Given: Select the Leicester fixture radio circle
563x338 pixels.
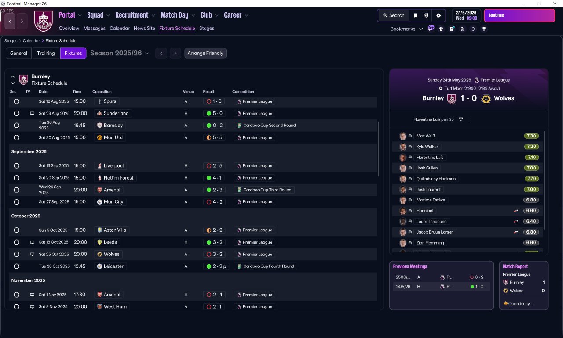Looking at the screenshot, I should (x=16, y=266).
